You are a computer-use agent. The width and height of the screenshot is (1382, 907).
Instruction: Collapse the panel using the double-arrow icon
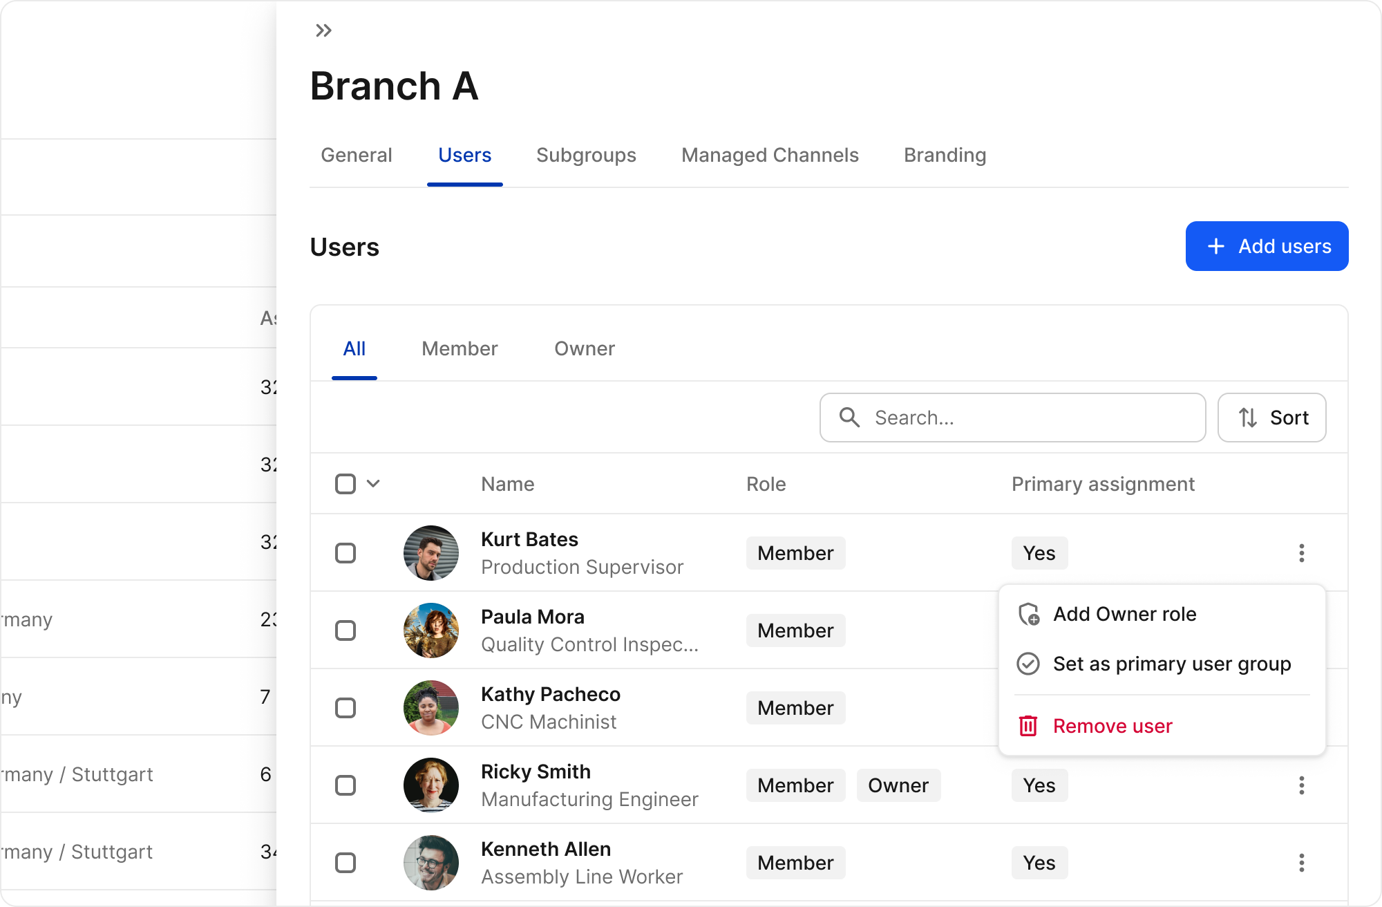323,30
